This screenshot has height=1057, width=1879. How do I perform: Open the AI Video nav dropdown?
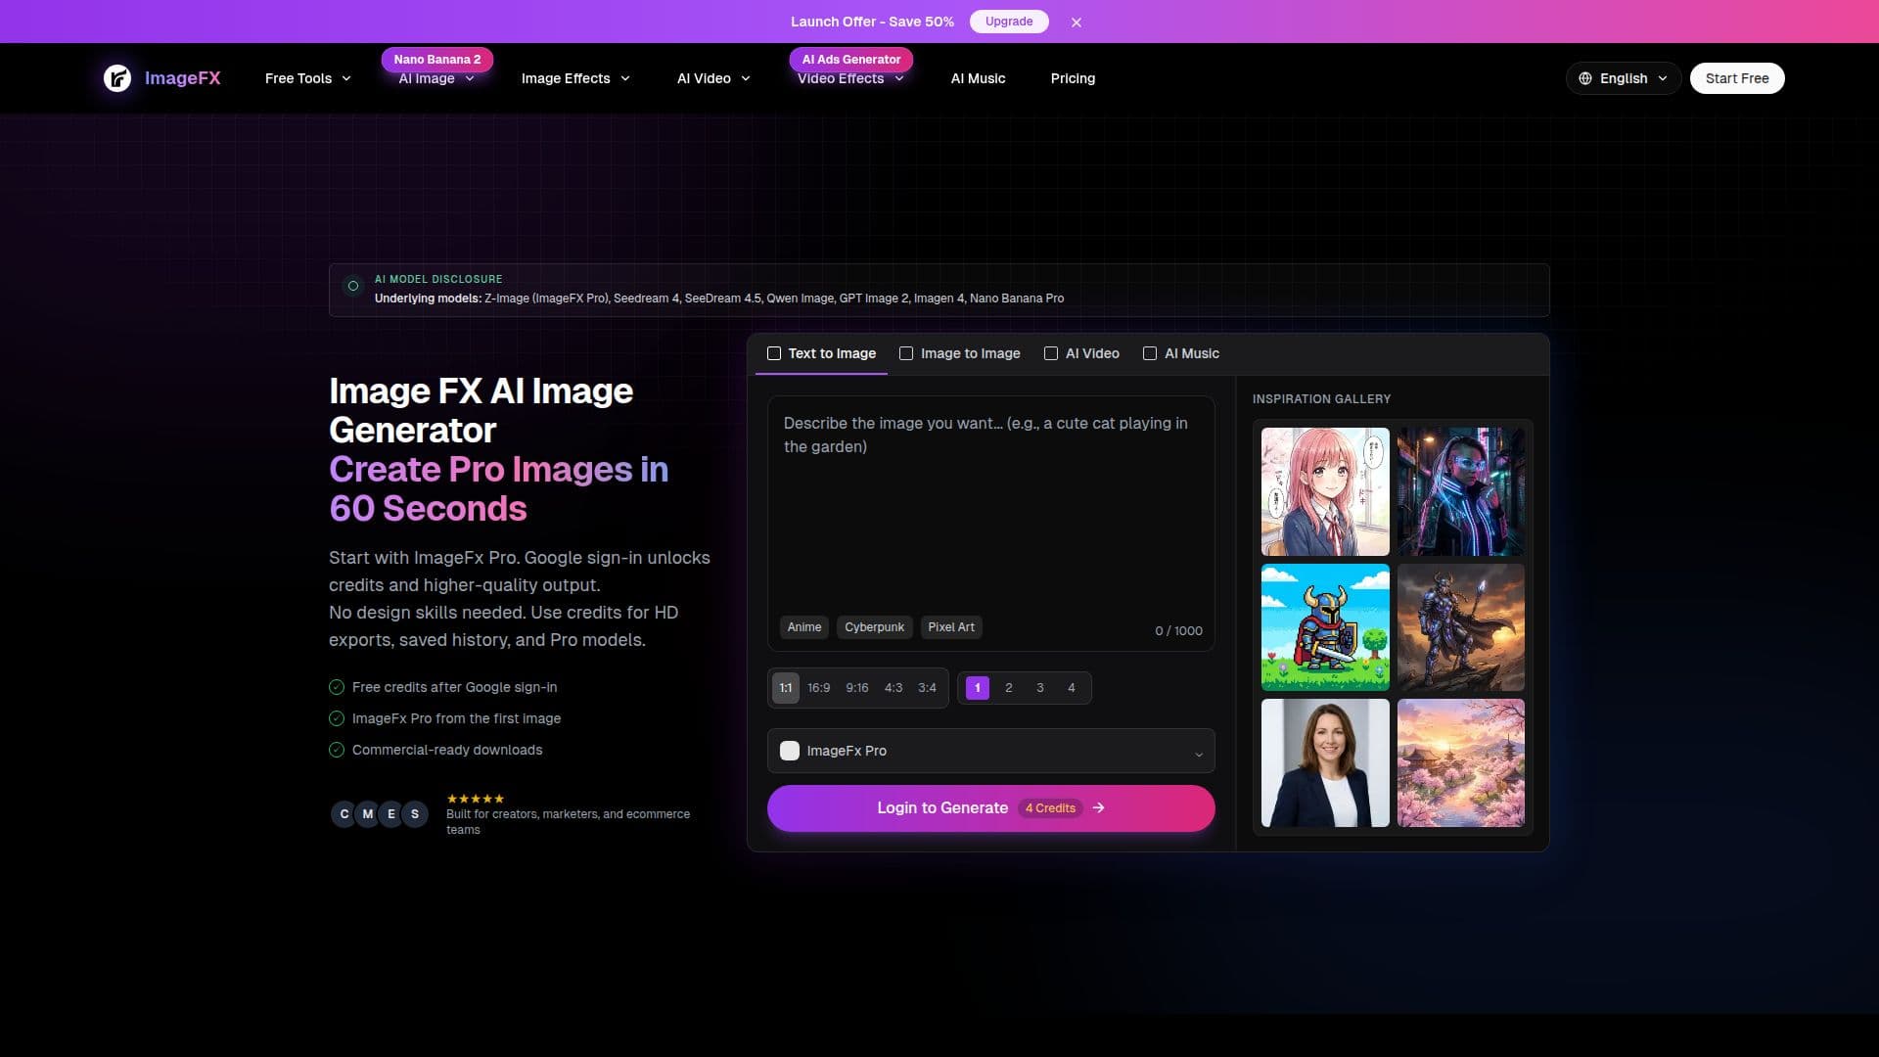pos(713,78)
